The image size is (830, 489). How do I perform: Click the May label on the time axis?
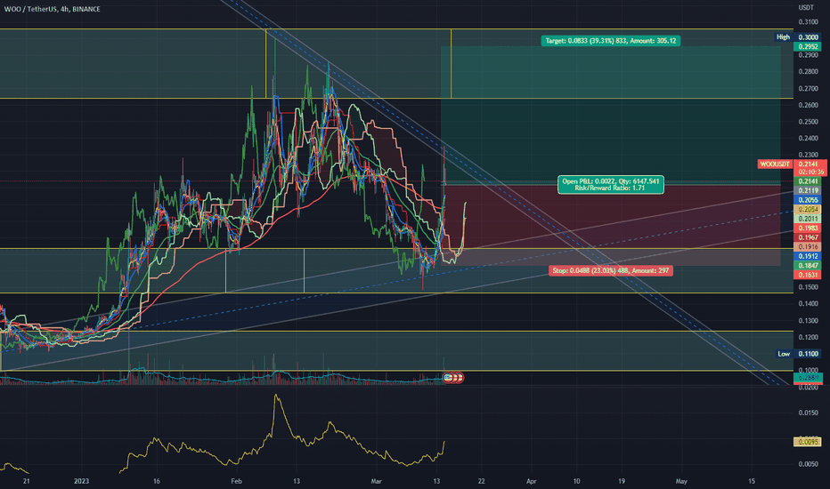tap(681, 481)
